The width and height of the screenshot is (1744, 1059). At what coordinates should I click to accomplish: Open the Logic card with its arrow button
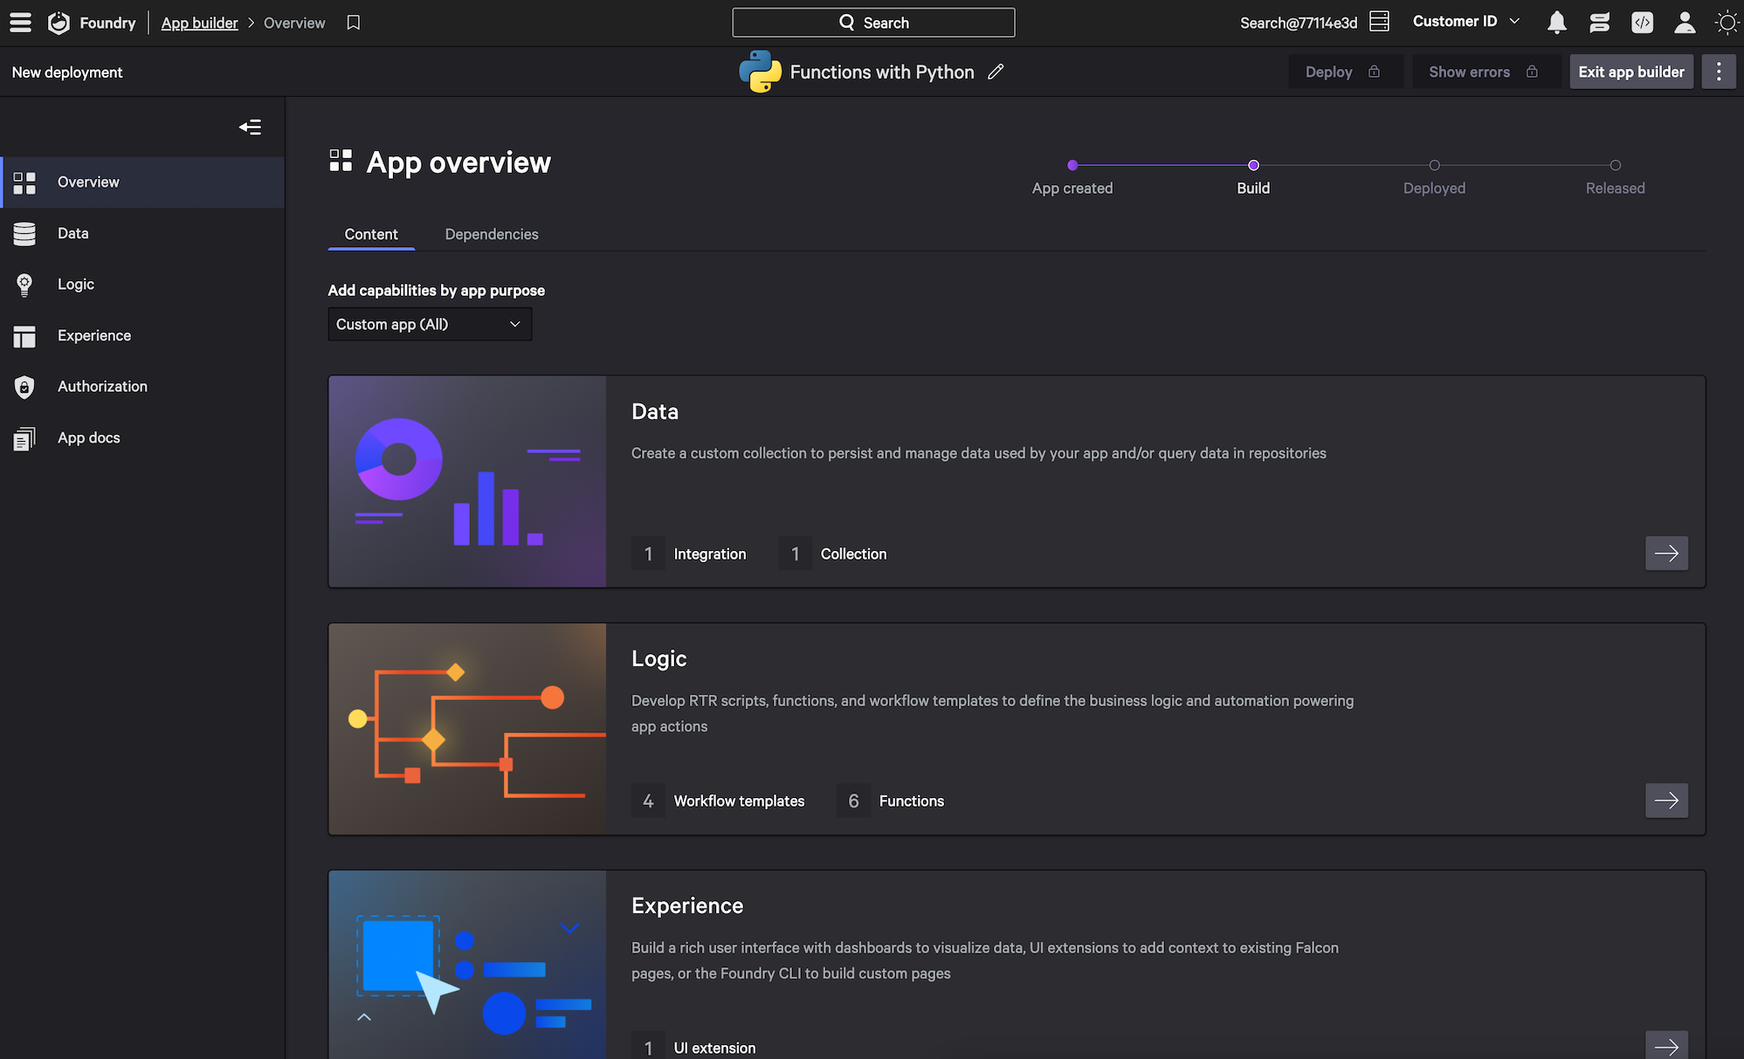(x=1665, y=801)
